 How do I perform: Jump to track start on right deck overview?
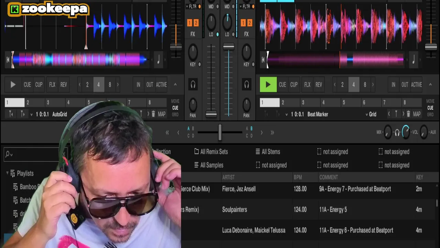pos(263,60)
